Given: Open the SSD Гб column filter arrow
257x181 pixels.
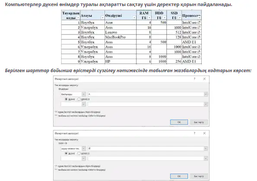Looking at the screenshot, I should 180,18.
